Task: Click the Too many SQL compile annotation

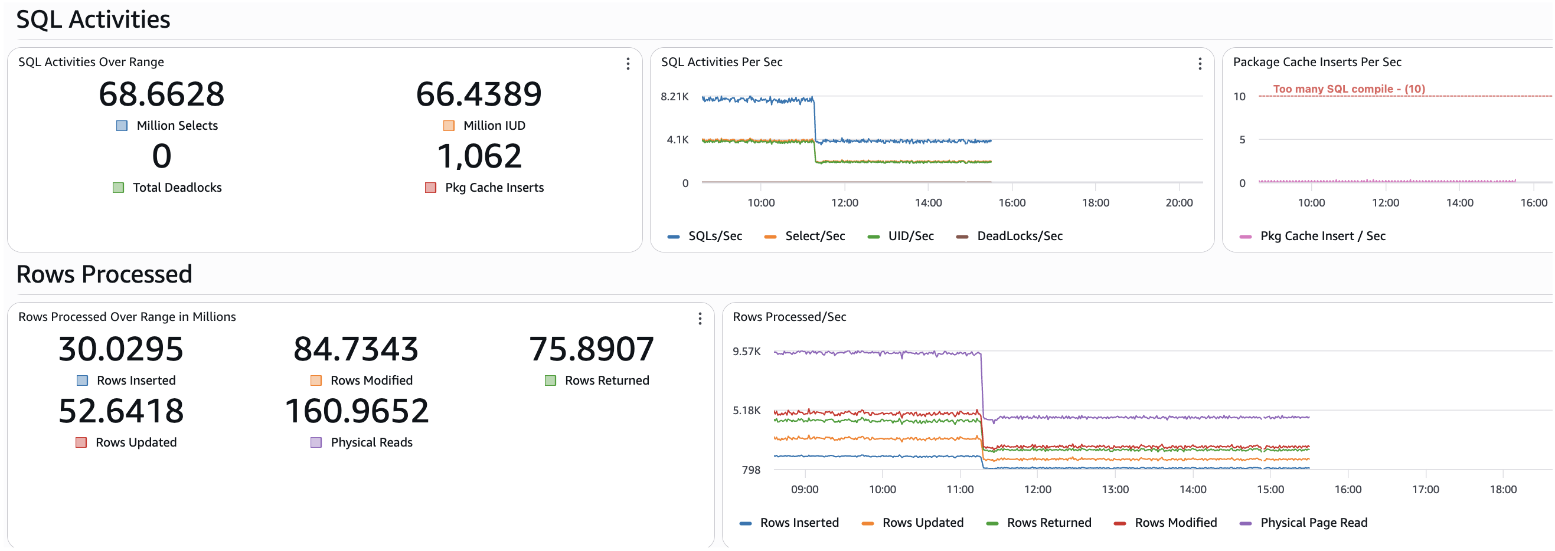Action: (x=1348, y=88)
